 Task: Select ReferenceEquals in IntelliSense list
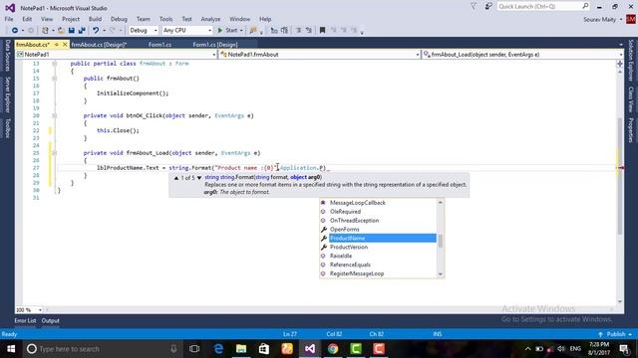[x=378, y=266]
